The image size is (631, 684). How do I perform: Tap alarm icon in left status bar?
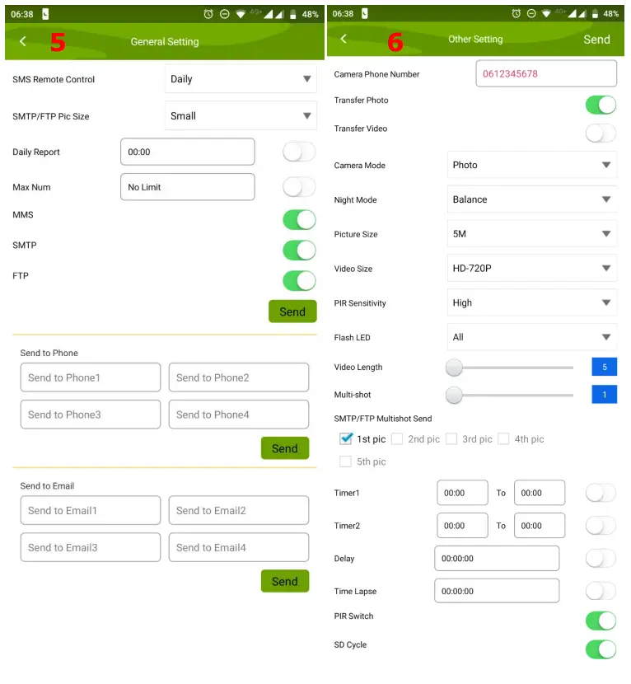(x=208, y=14)
